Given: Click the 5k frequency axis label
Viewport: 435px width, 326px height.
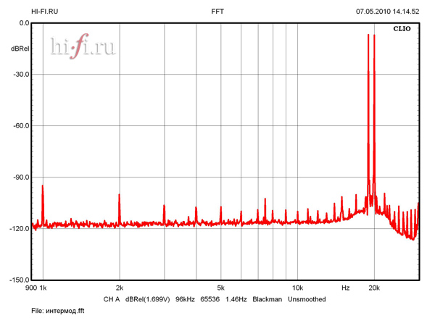Looking at the screenshot, I should pos(220,288).
